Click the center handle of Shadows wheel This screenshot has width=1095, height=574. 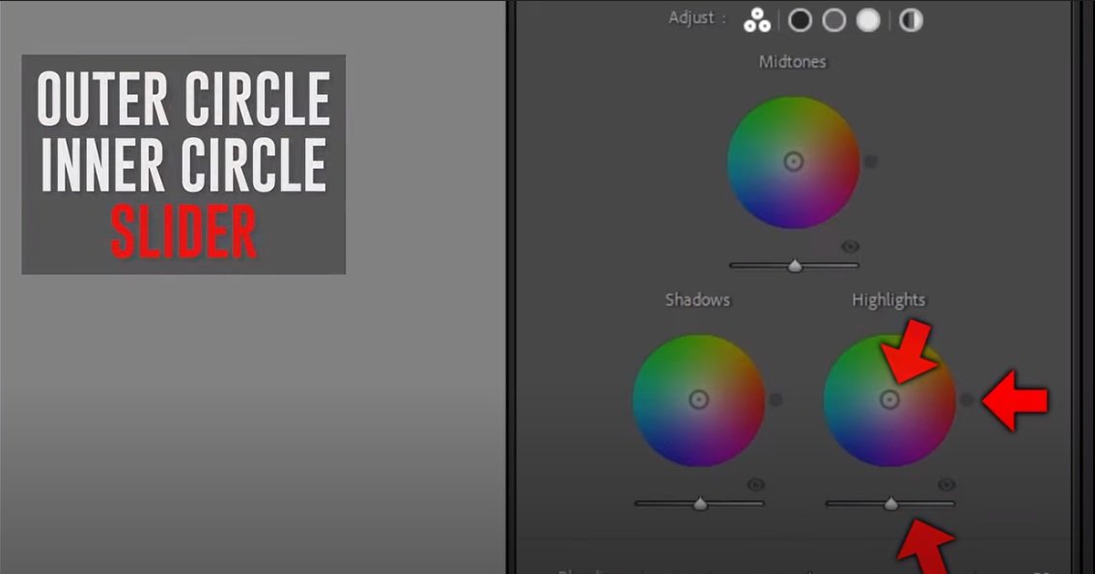pos(698,399)
